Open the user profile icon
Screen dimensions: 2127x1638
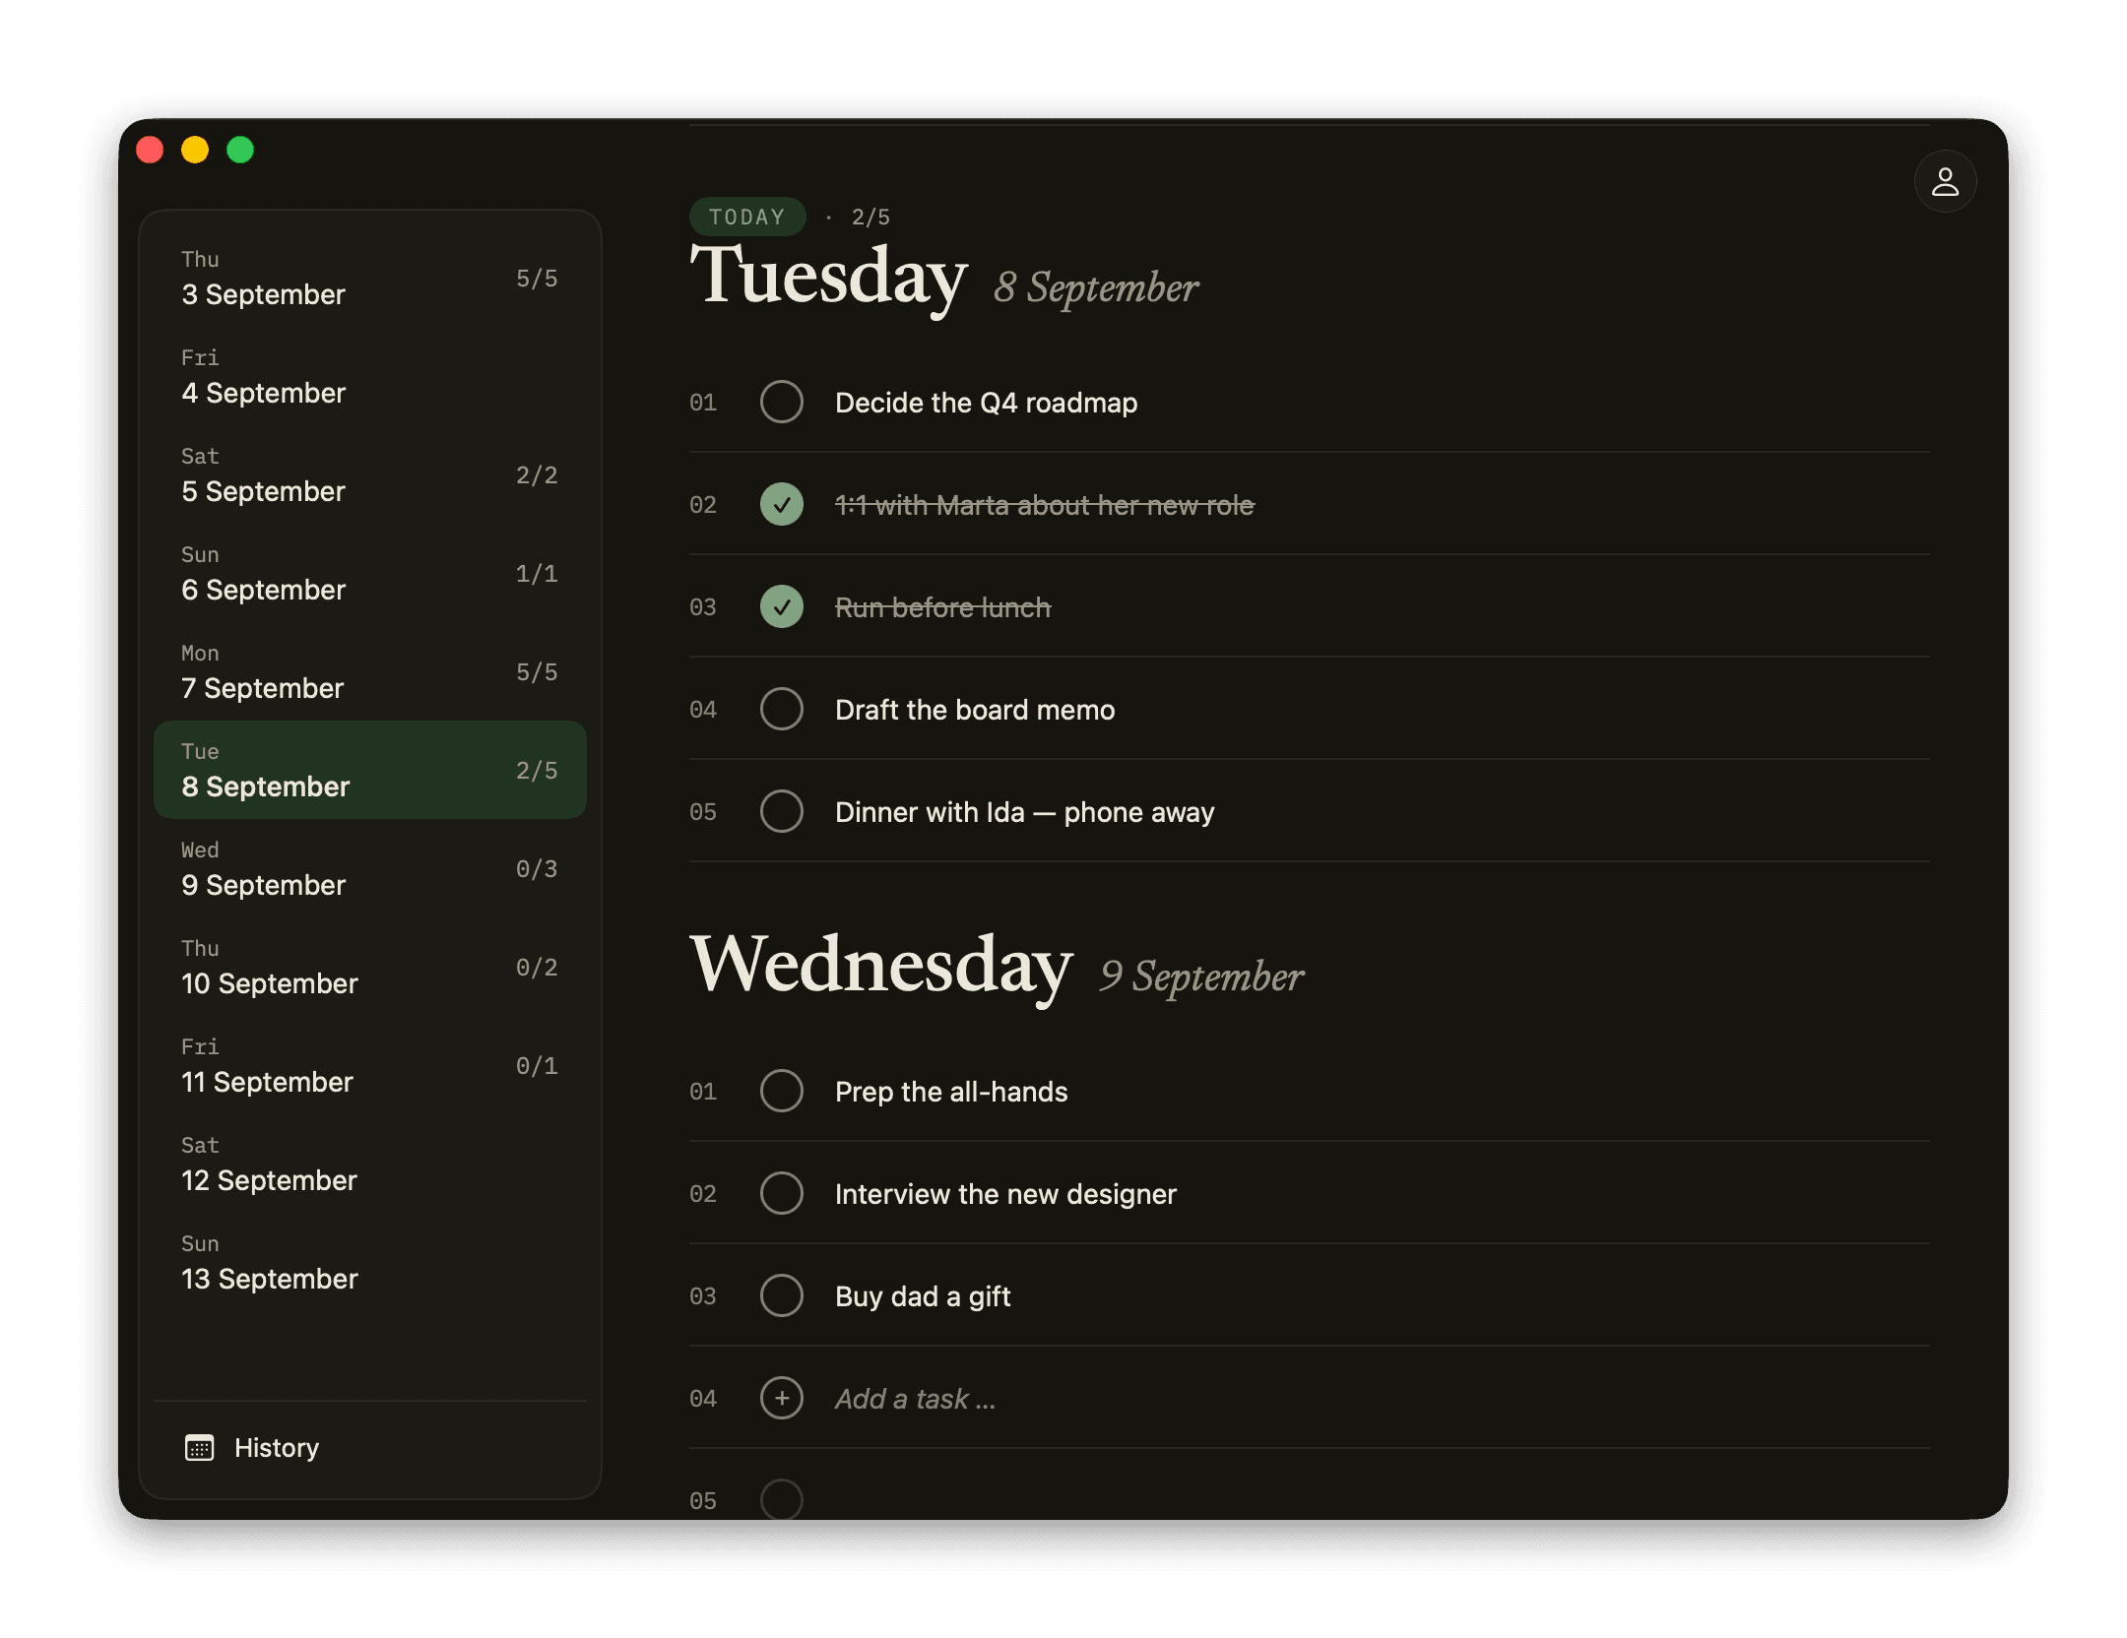click(x=1945, y=182)
